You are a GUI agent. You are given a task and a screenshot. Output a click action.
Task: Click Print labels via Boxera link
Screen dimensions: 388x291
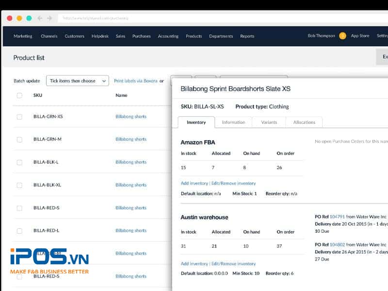point(135,81)
